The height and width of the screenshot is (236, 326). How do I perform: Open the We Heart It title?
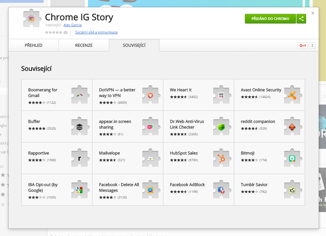181,90
